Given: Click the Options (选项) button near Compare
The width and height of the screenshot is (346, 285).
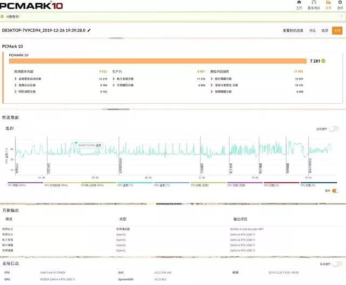Looking at the screenshot, I should coord(324,30).
